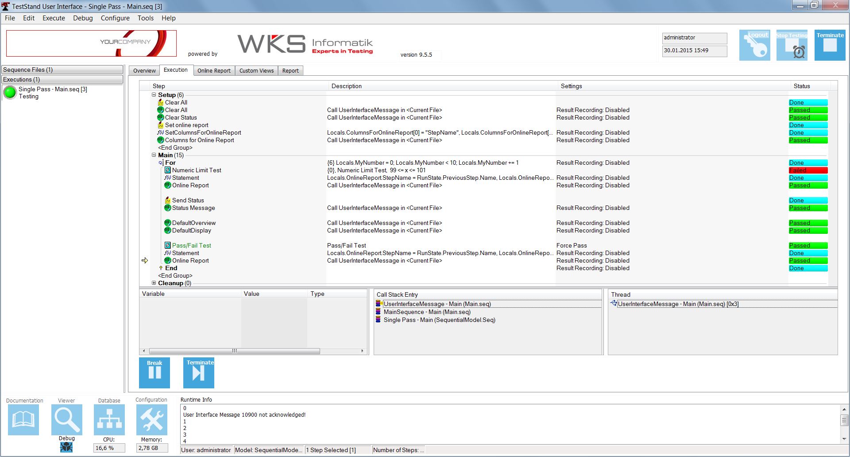Click the top-right Terminate icon
850x457 pixels.
coord(830,45)
